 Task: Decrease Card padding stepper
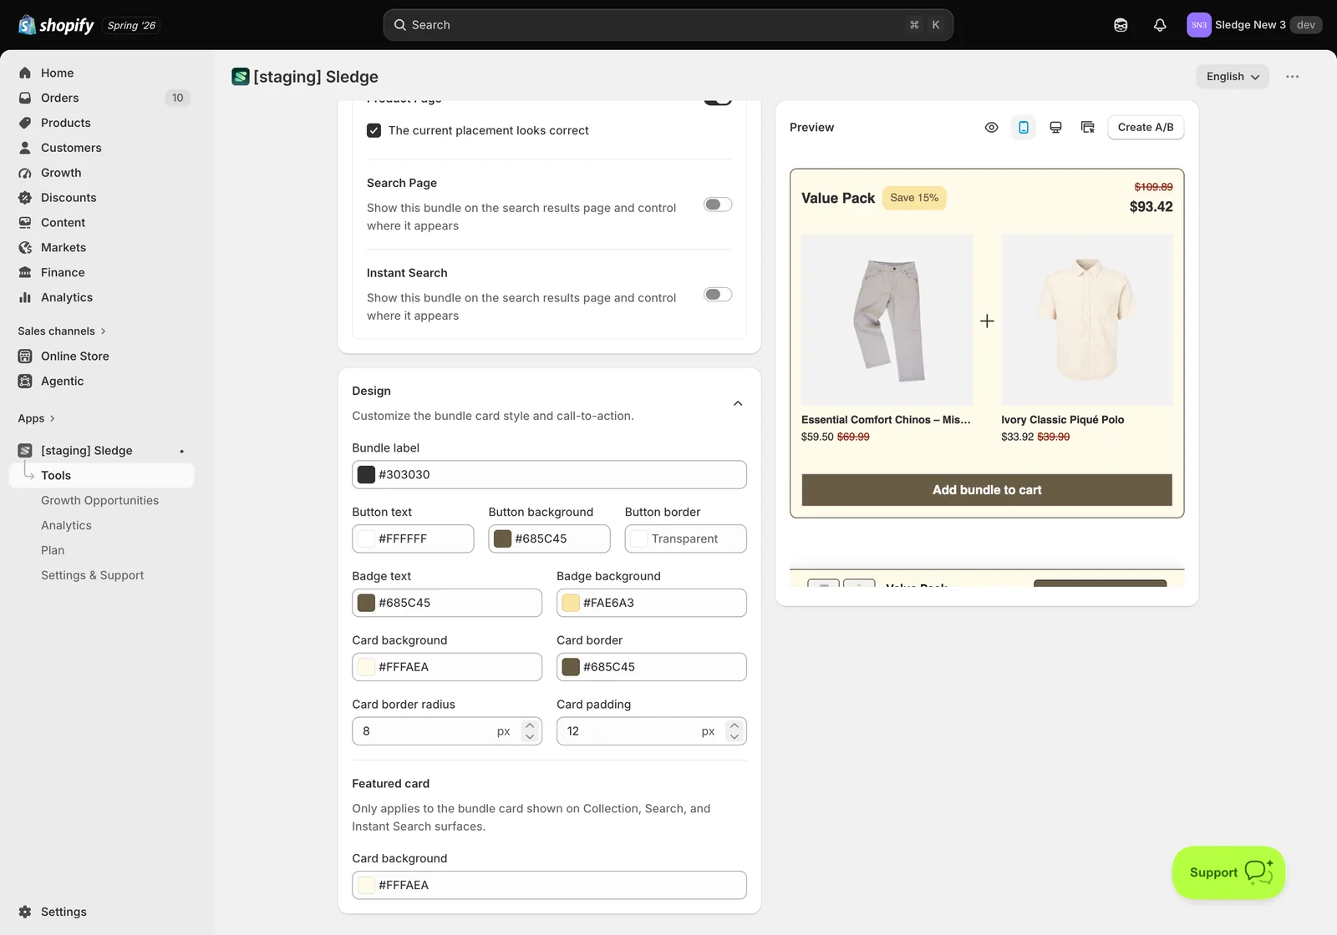[x=735, y=736]
